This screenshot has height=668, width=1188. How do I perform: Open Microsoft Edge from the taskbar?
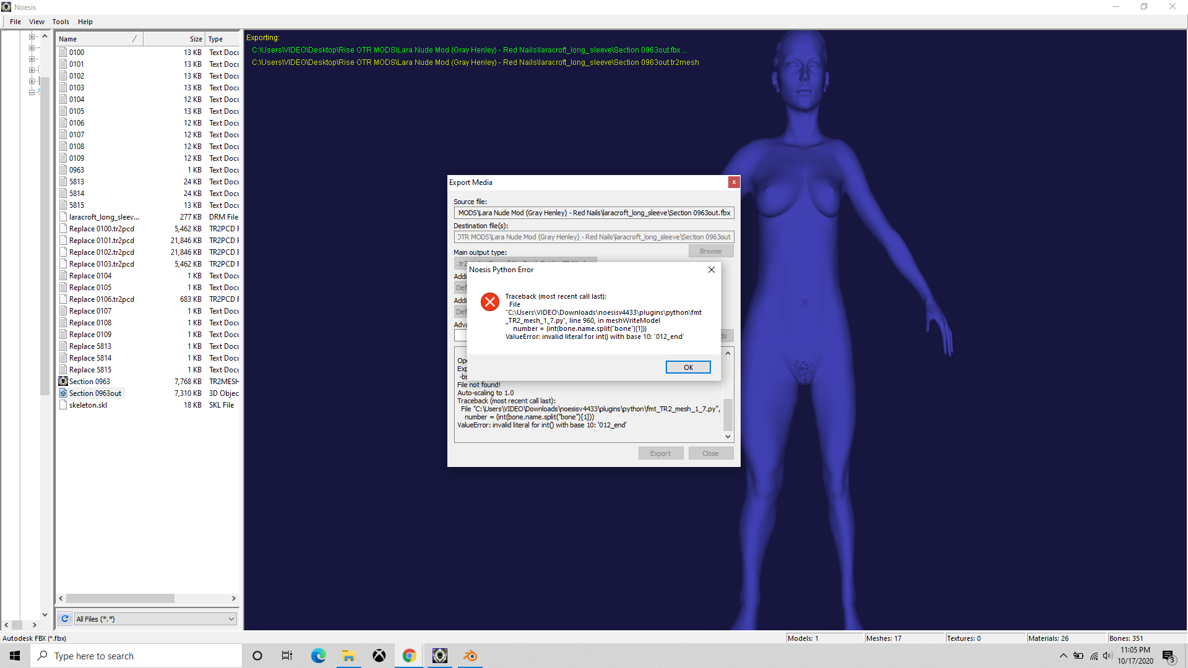click(318, 656)
